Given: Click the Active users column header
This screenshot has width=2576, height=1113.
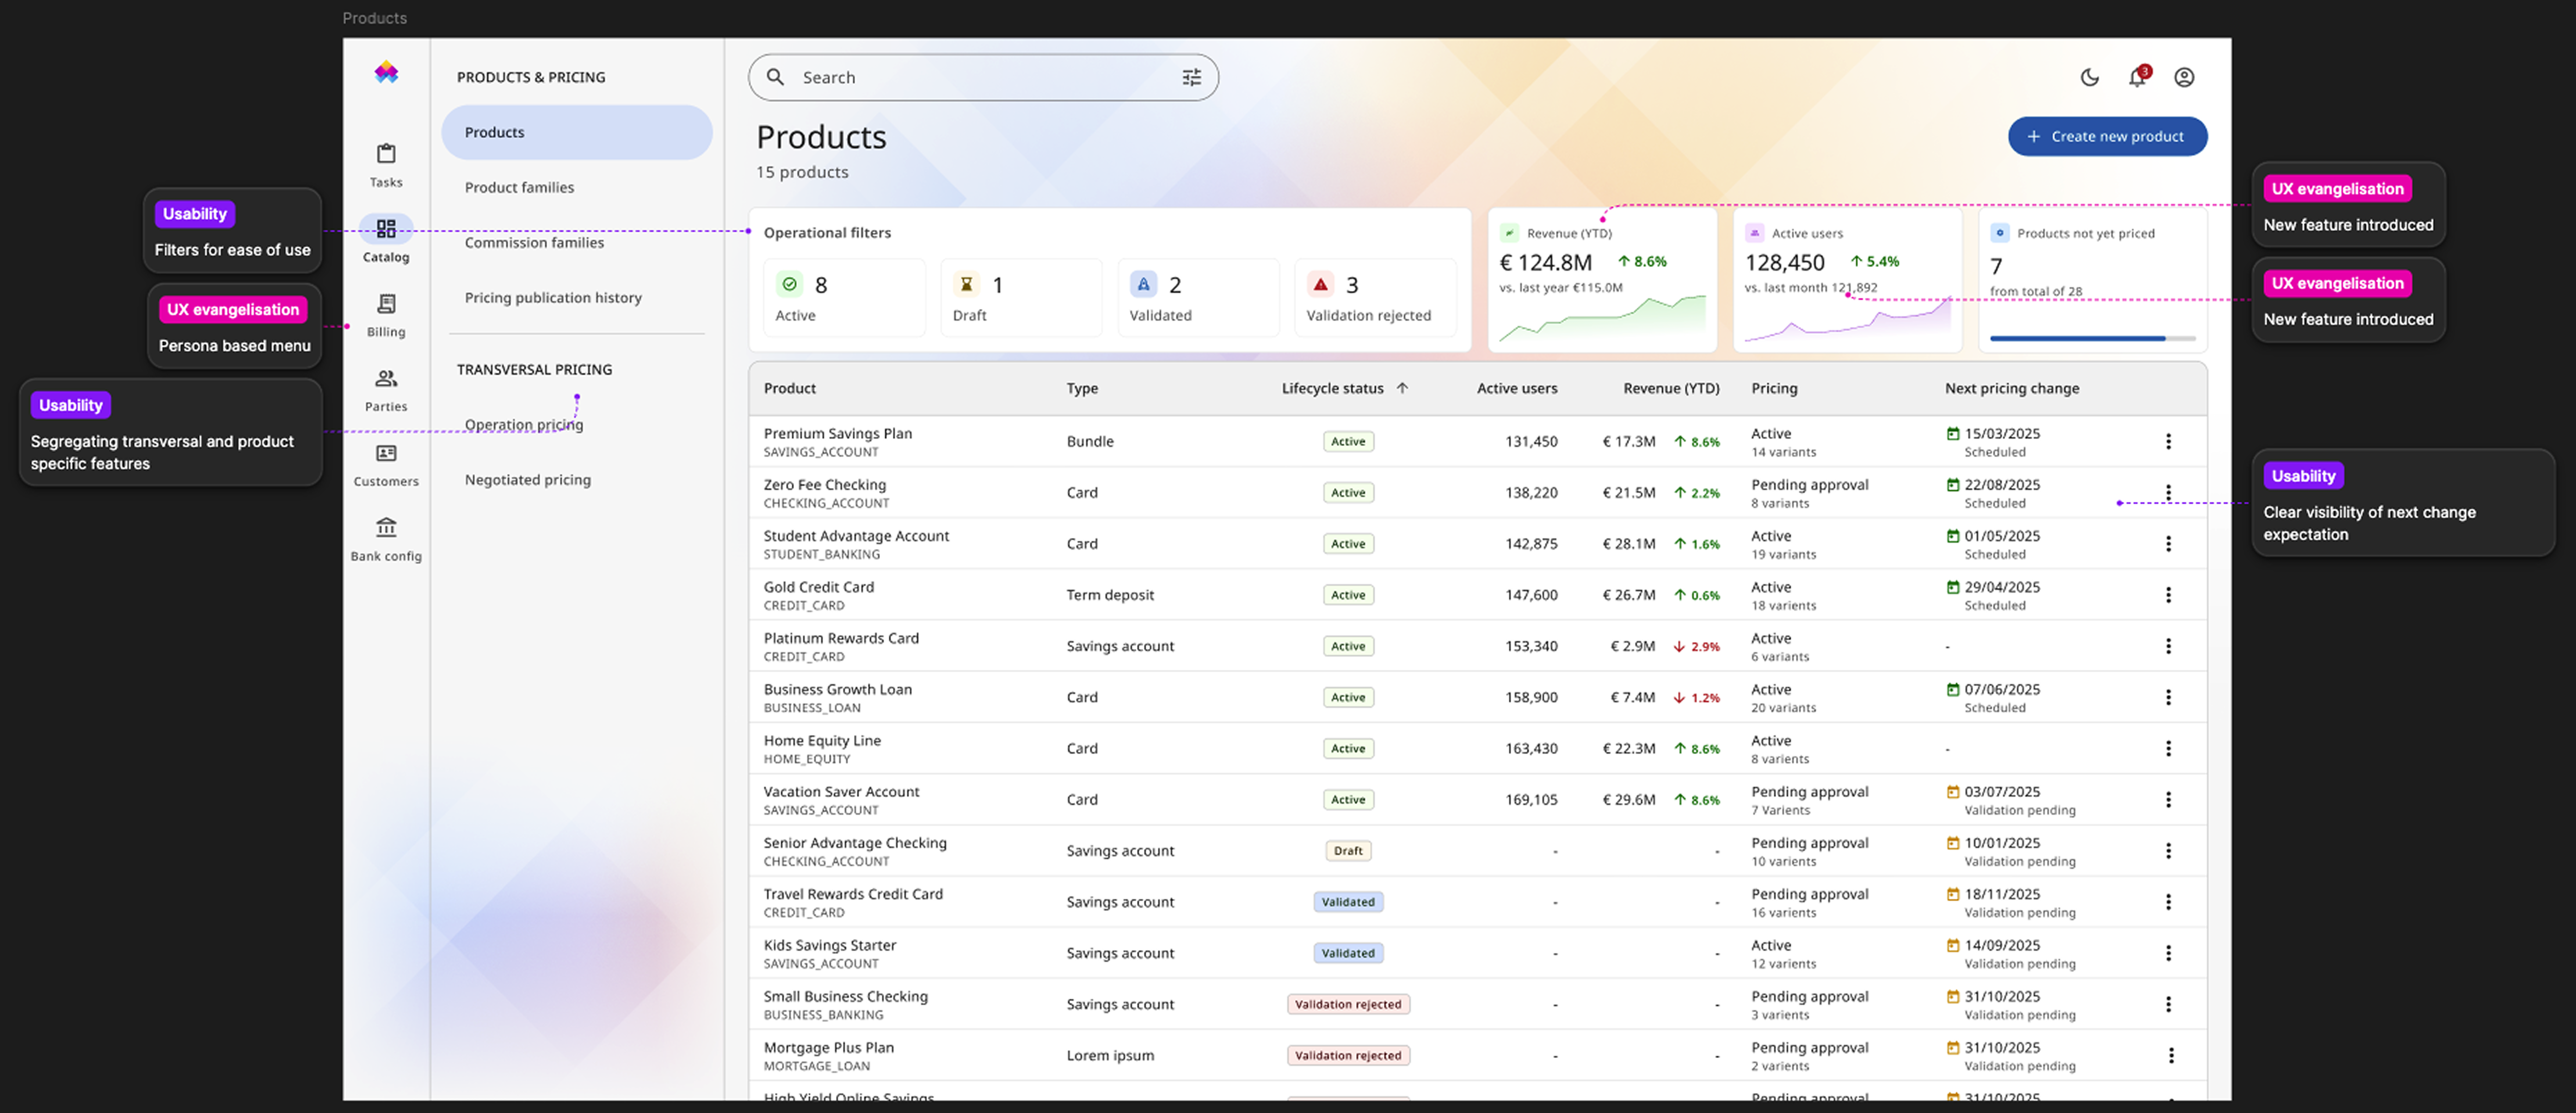Looking at the screenshot, I should [x=1517, y=388].
